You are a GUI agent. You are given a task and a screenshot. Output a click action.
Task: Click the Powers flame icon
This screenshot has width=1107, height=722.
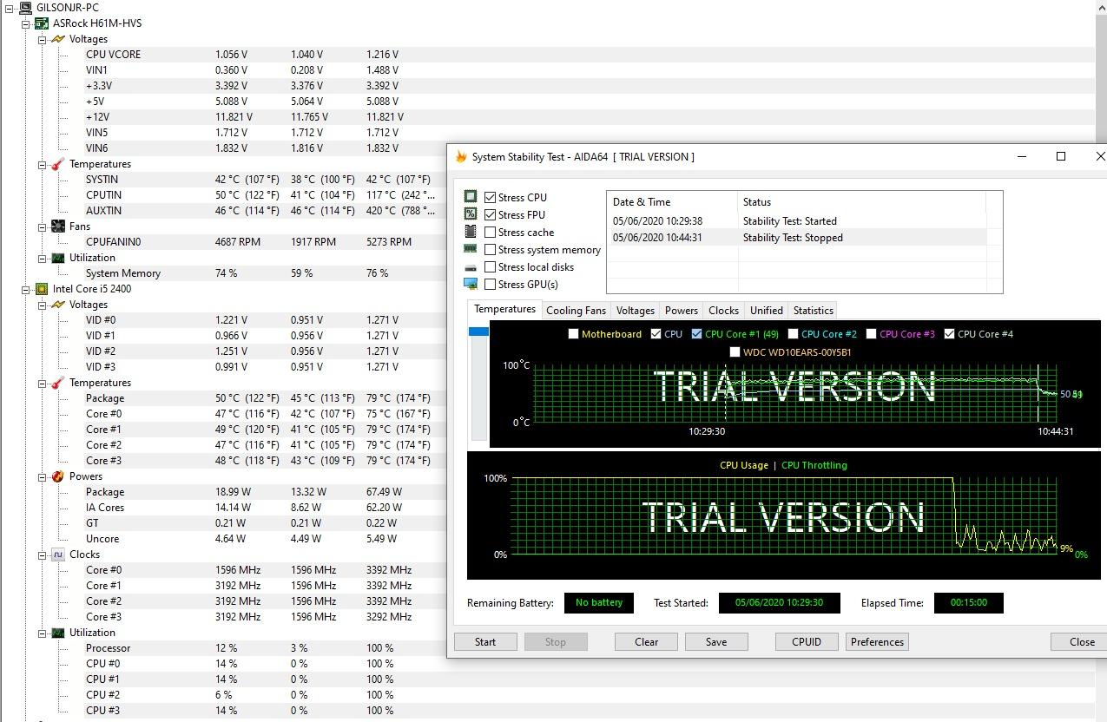[x=58, y=476]
